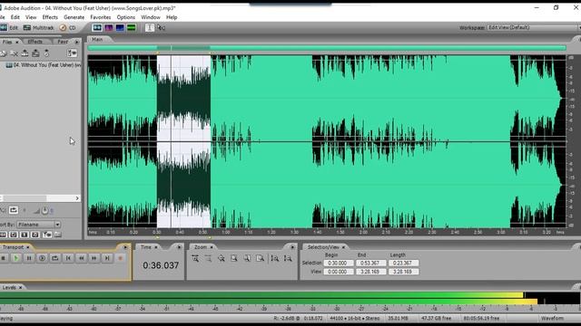Image resolution: width=581 pixels, height=326 pixels.
Task: Click Zoom Out Vertically icon
Action: pos(288,258)
